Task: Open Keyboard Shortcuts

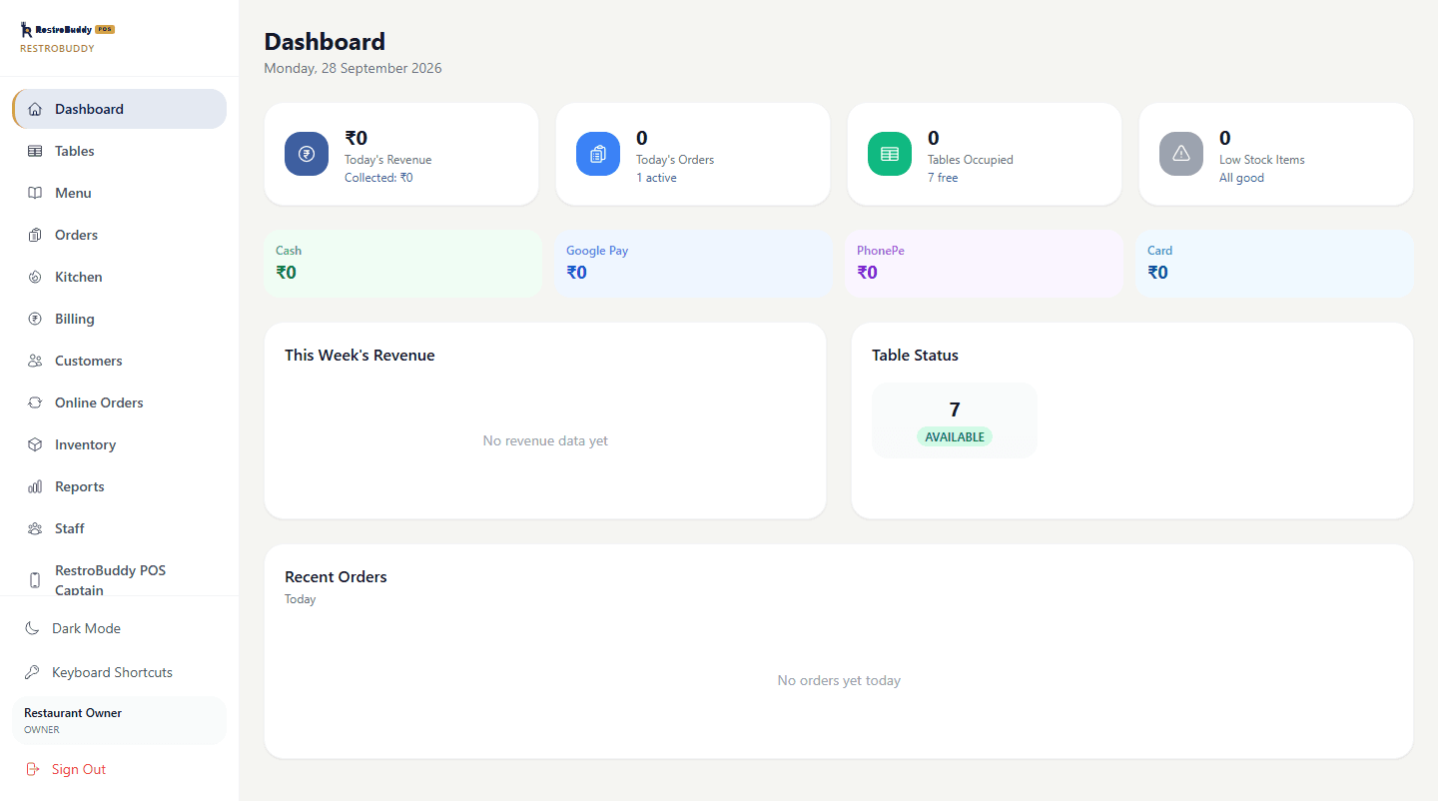Action: click(119, 672)
